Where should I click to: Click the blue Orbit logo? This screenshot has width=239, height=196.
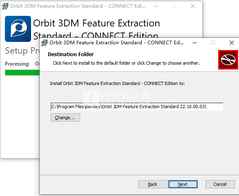(18, 29)
